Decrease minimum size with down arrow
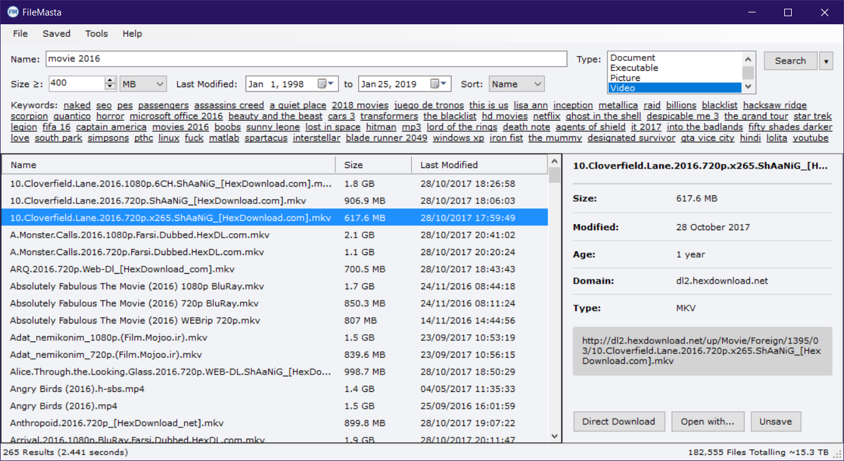844x461 pixels. [111, 87]
